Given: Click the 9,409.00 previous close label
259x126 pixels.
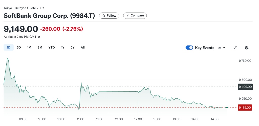Looking at the screenshot, I should pyautogui.click(x=245, y=87).
